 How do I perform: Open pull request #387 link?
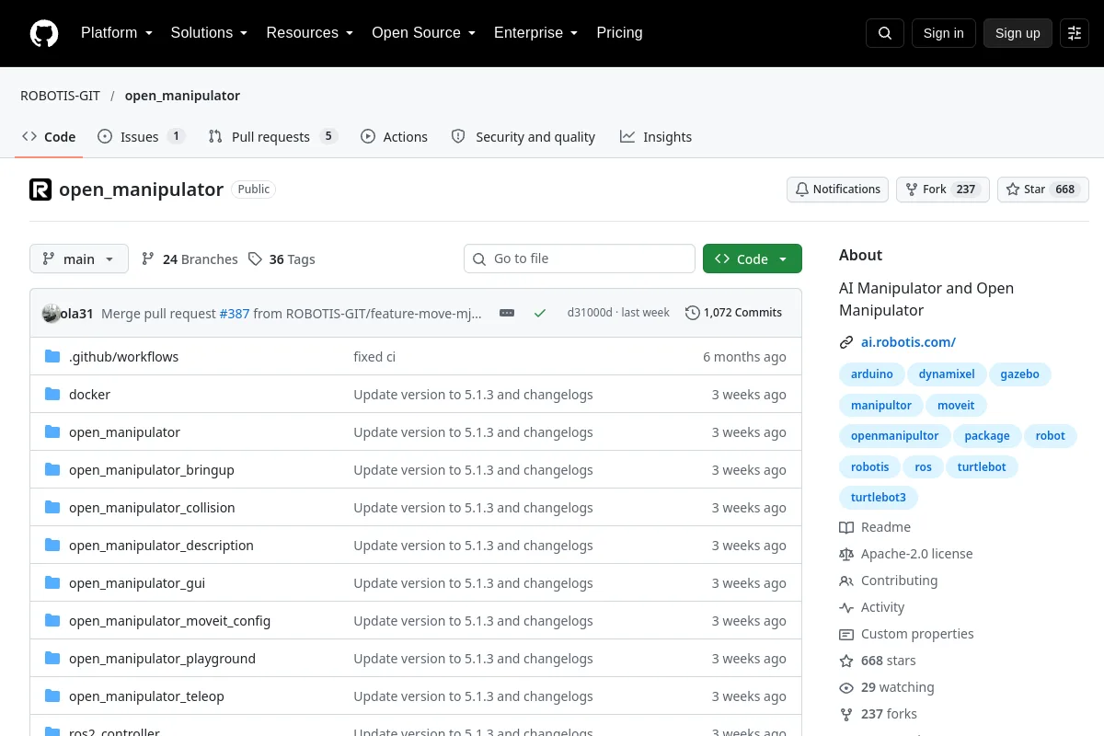[x=235, y=313]
